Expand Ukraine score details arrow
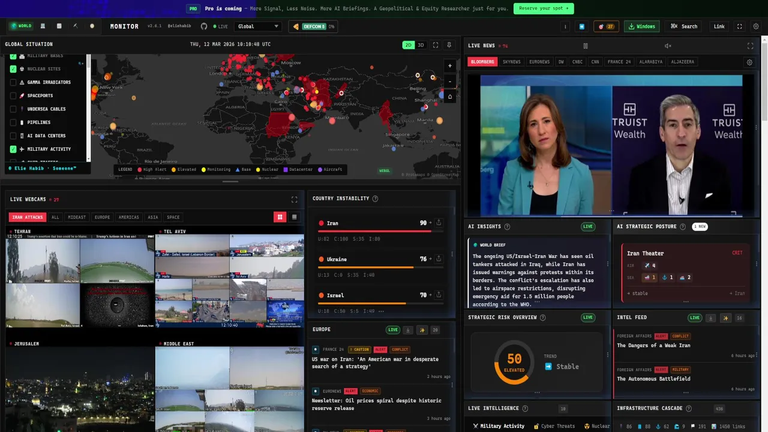The height and width of the screenshot is (432, 768). click(x=430, y=259)
